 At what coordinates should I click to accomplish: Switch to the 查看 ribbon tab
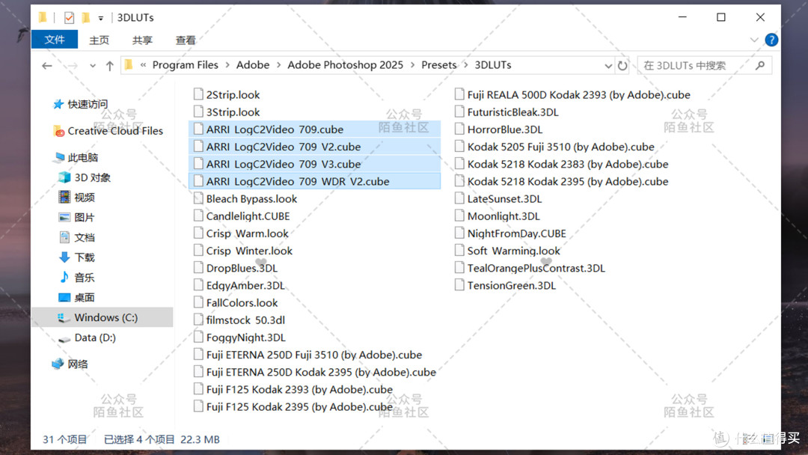pyautogui.click(x=186, y=40)
